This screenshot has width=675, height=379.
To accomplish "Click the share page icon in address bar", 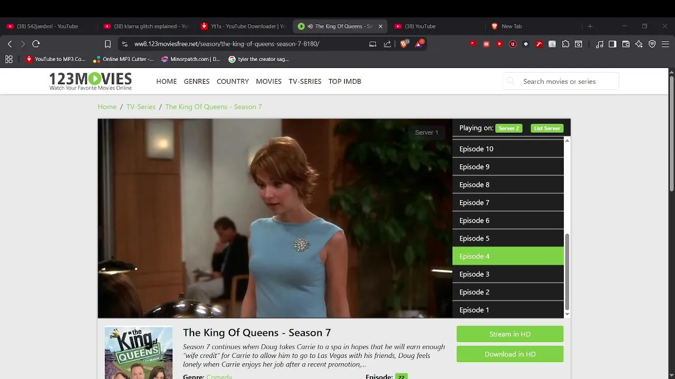I will (x=388, y=44).
